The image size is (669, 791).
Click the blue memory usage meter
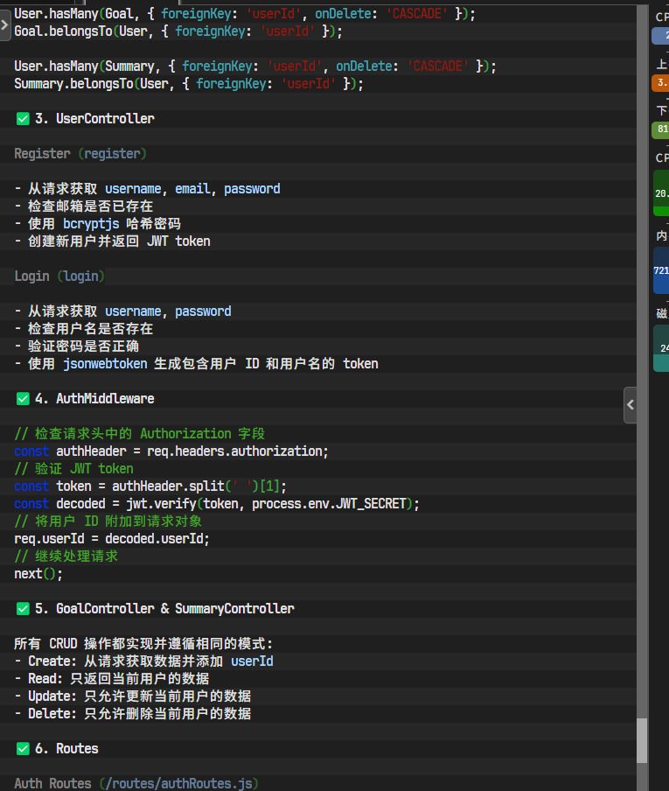point(661,269)
